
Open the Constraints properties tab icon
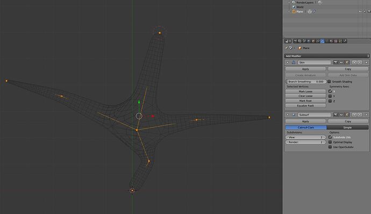tap(318, 41)
